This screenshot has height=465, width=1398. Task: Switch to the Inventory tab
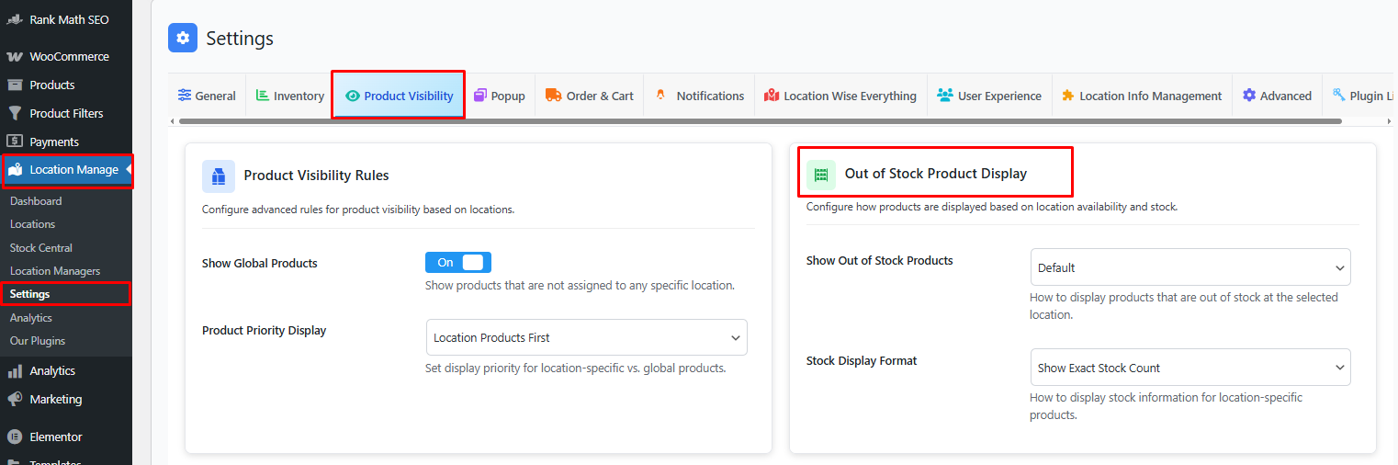(x=289, y=96)
